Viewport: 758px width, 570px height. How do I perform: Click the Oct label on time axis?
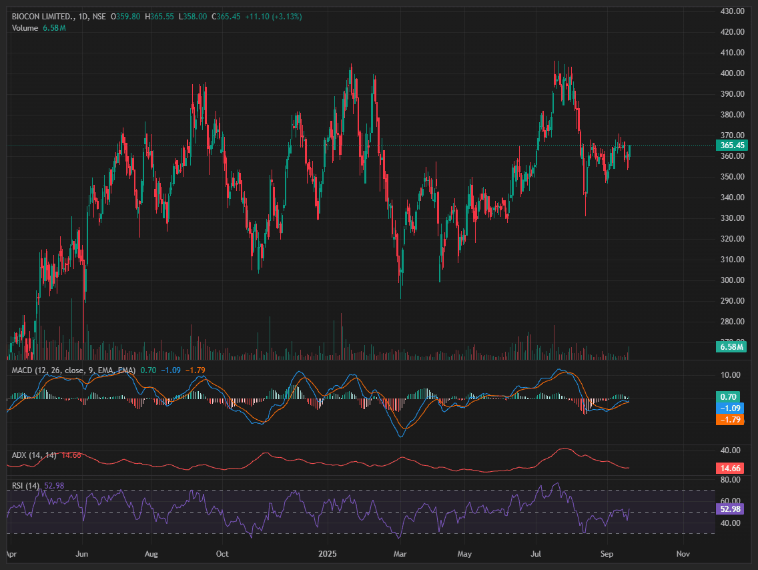click(x=222, y=554)
